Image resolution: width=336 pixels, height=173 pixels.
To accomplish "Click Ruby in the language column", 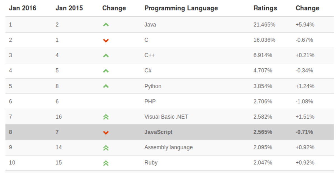I will pos(151,163).
